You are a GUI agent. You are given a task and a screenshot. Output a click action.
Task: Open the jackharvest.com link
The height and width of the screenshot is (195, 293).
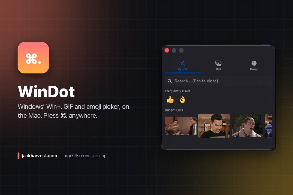click(39, 156)
